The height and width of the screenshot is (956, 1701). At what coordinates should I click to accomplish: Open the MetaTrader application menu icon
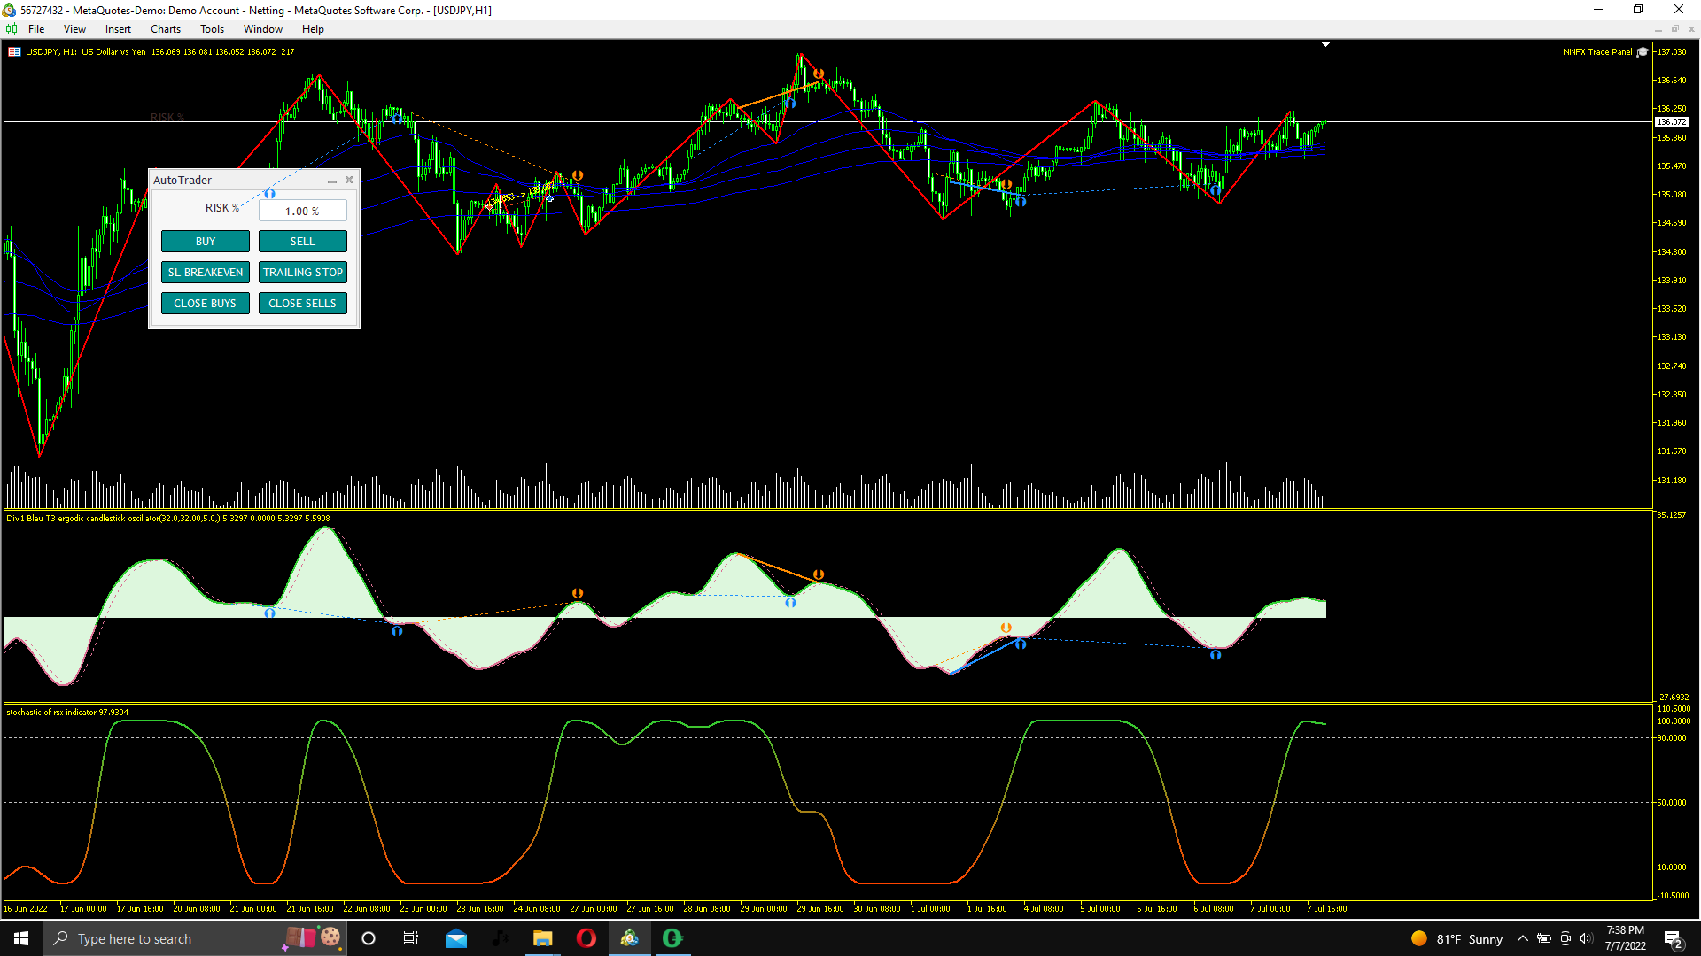tap(12, 29)
